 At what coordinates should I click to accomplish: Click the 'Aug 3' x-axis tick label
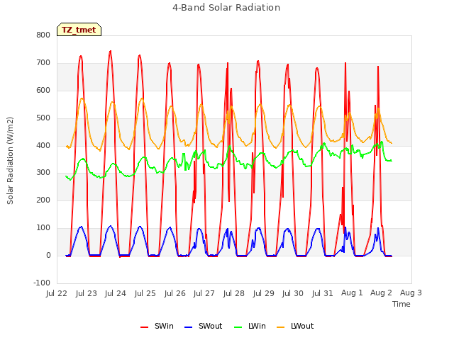pos(411,293)
